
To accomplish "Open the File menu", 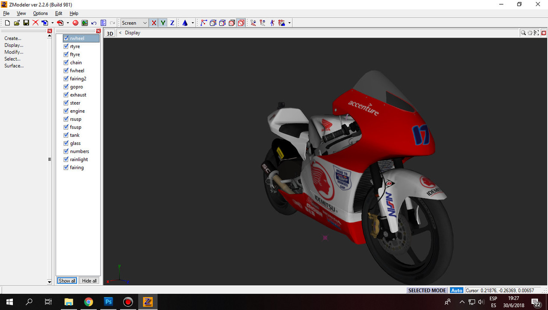I will click(x=6, y=13).
